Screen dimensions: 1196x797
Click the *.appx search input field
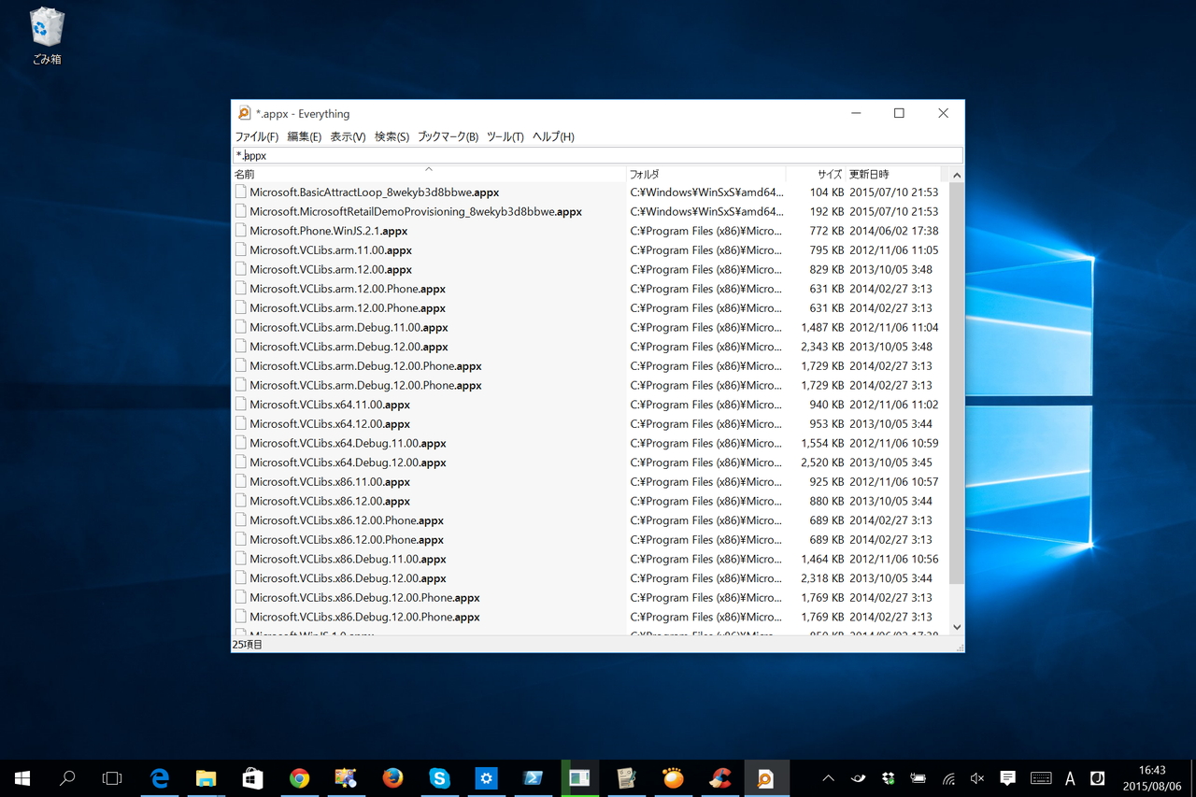point(597,155)
